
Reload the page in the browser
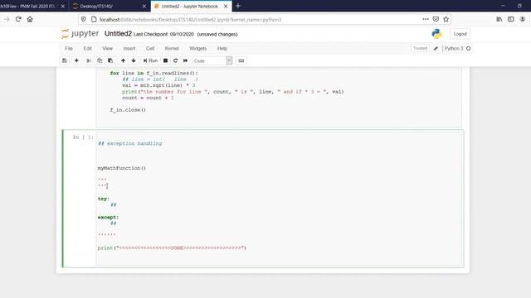pyautogui.click(x=18, y=19)
